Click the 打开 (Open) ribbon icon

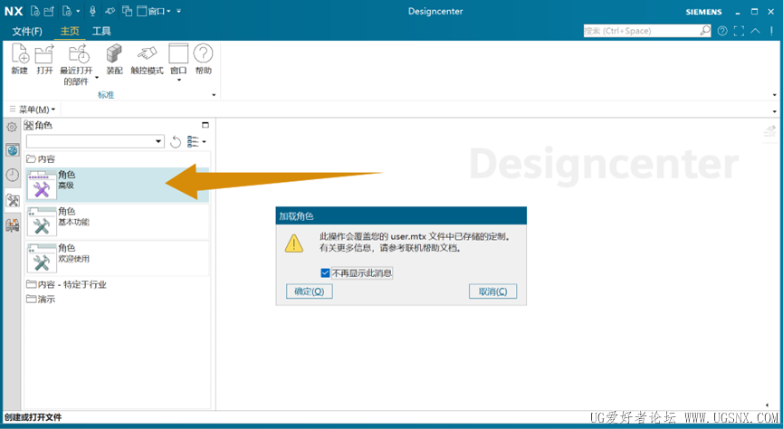click(x=44, y=59)
